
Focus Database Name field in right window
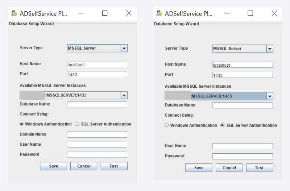242,105
